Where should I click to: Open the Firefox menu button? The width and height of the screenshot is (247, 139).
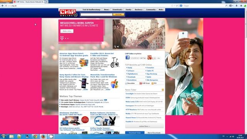tap(6, 1)
